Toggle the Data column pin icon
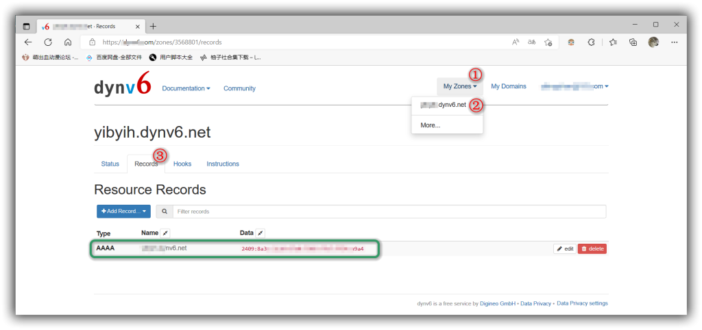Viewport: 702px width, 330px height. coord(260,233)
